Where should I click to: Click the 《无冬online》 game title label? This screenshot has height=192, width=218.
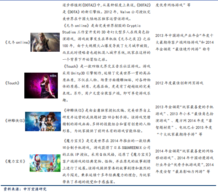[x=18, y=42]
